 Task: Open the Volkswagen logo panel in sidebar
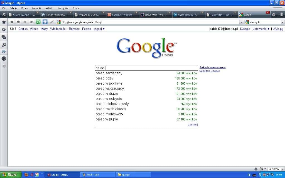click(4, 52)
